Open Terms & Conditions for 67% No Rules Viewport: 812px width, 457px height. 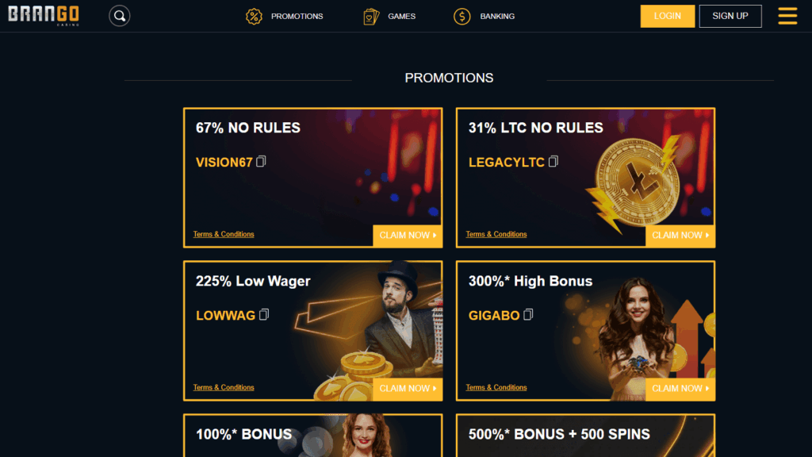click(x=224, y=234)
